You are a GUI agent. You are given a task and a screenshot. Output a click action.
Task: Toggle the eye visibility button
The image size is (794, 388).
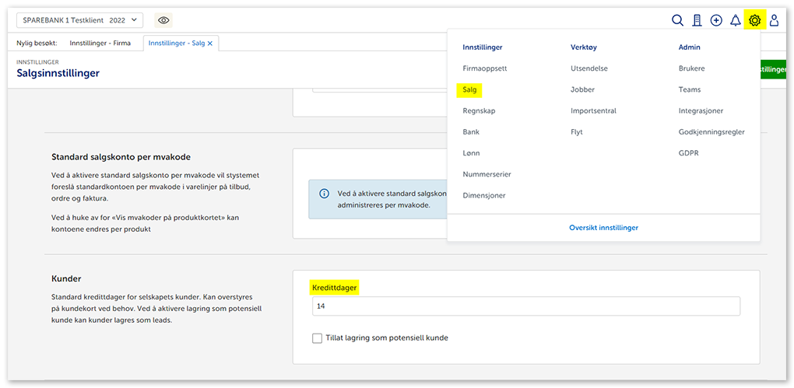coord(163,21)
